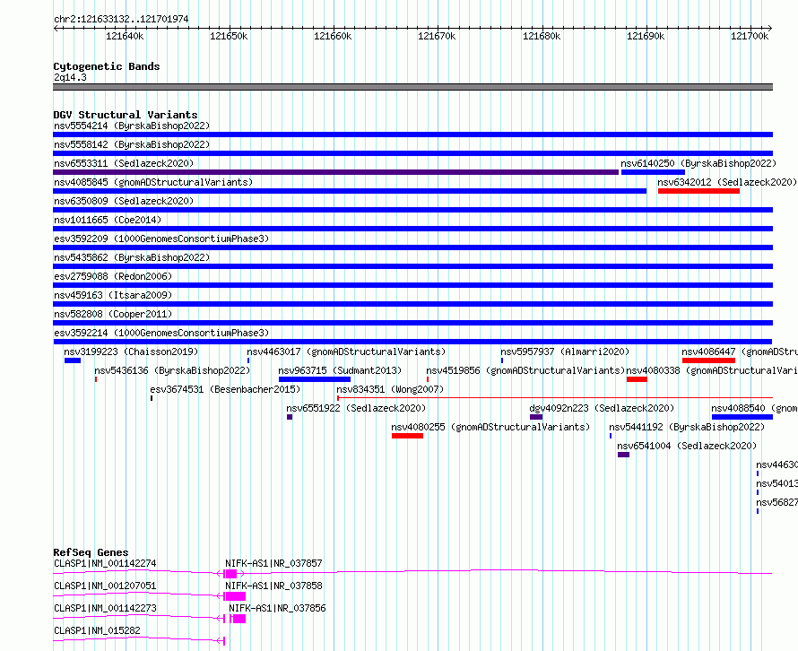Viewport: 798px width, 651px height.
Task: Click NIFK-AS1|NR_037858 gene label
Action: (x=273, y=586)
